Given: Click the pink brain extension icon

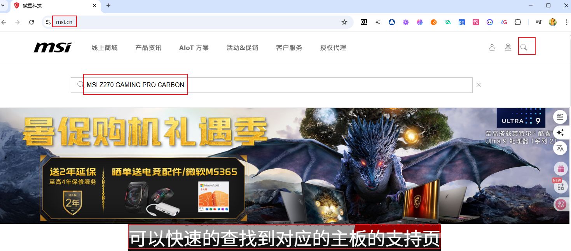Looking at the screenshot, I should click(420, 22).
